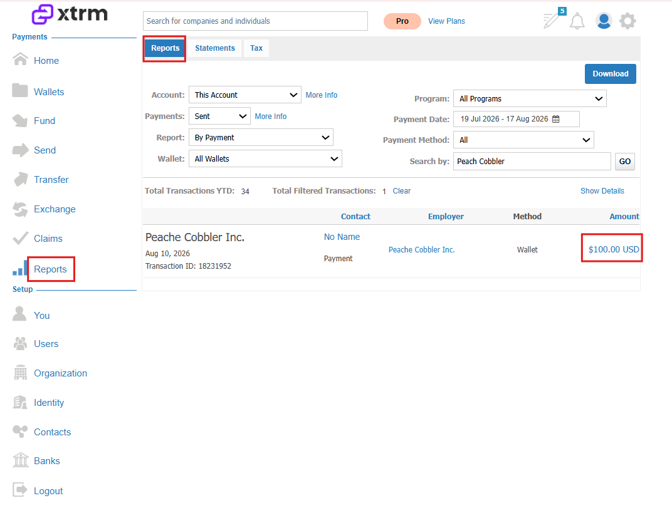
Task: Click the Logout exit icon
Action: tap(19, 489)
